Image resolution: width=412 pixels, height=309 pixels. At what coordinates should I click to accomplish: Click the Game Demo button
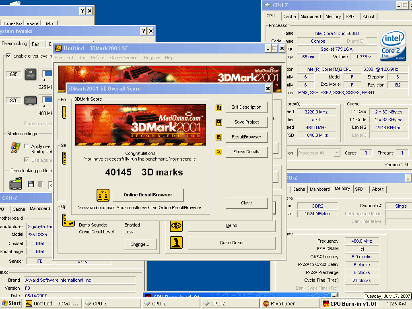click(x=231, y=243)
